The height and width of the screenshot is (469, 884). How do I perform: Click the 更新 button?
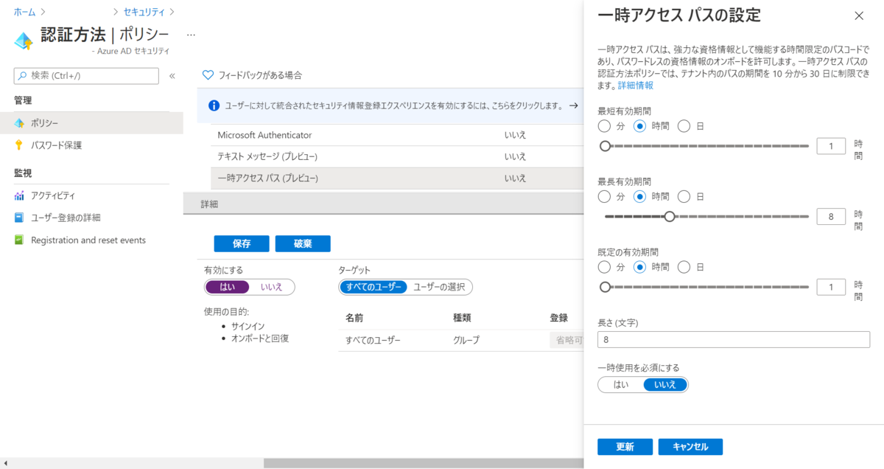click(x=625, y=447)
